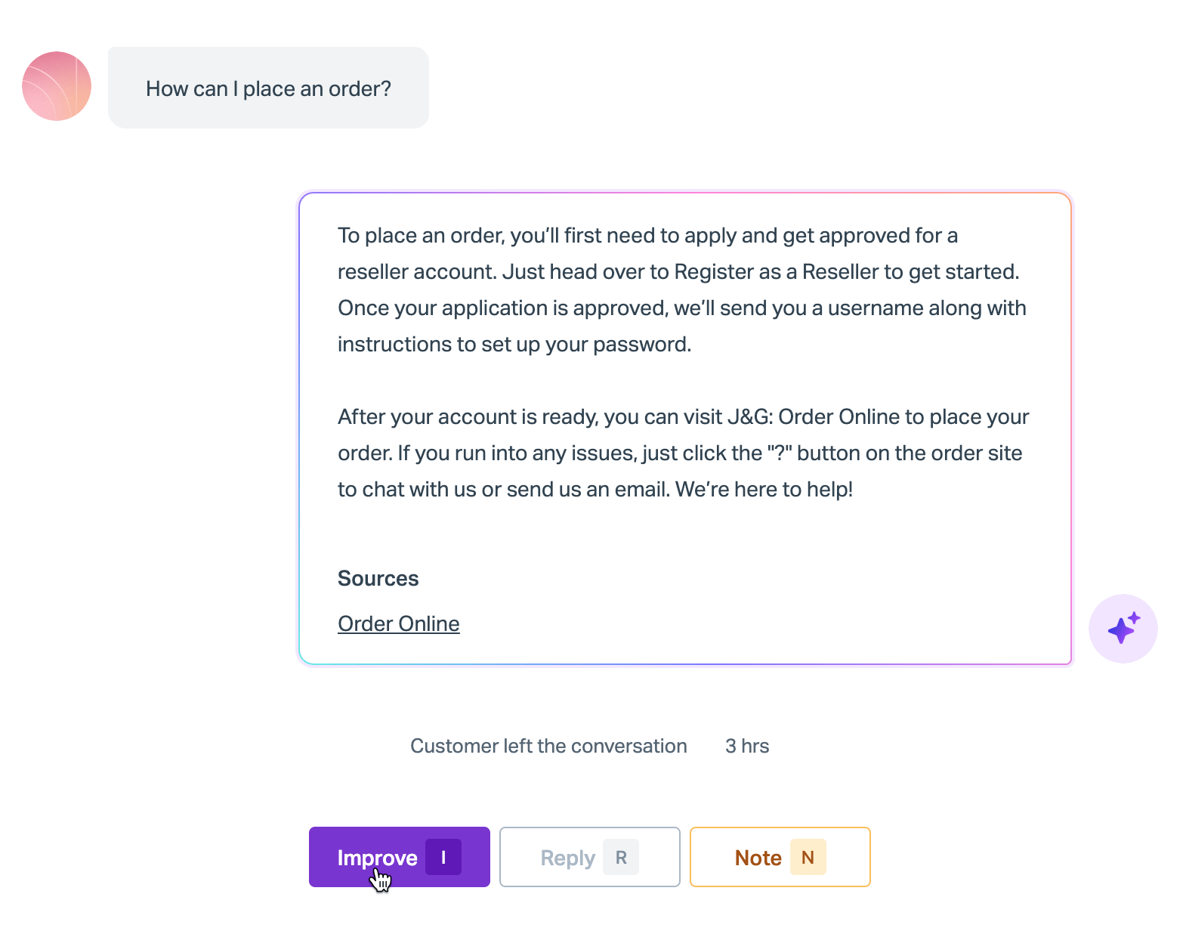Choose the Note button
This screenshot has height=931, width=1186.
point(780,857)
